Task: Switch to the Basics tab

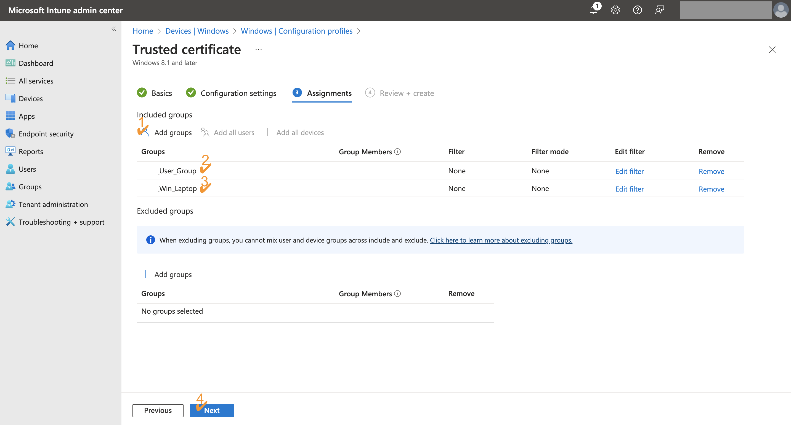Action: [161, 93]
